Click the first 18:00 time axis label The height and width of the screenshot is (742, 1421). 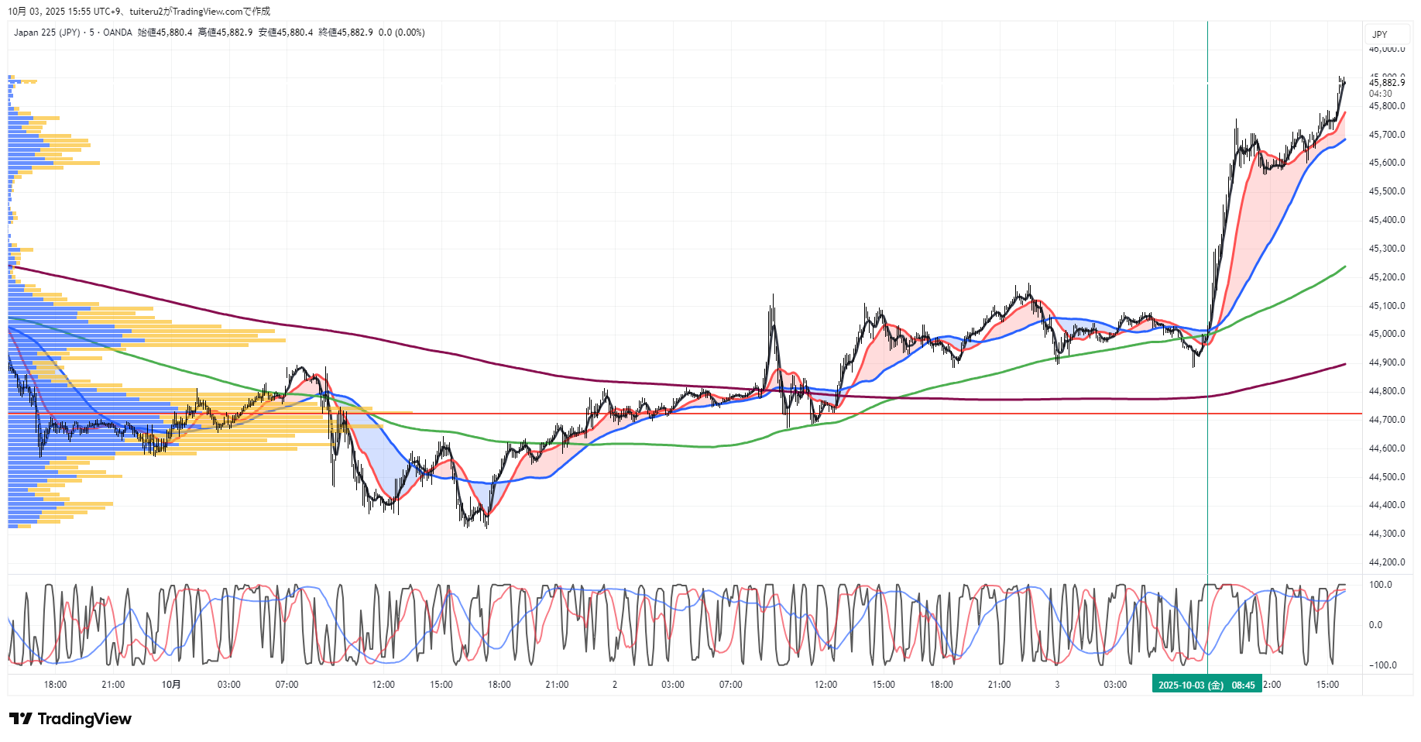tap(55, 685)
